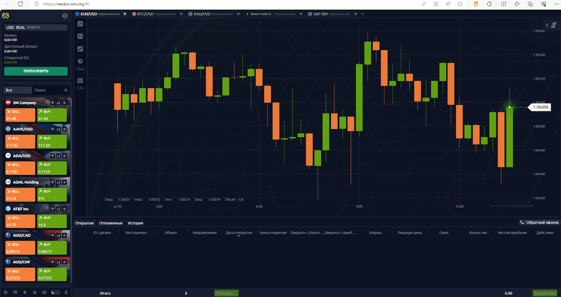Open the user profile icon
This screenshot has width=561, height=297.
pos(65,16)
